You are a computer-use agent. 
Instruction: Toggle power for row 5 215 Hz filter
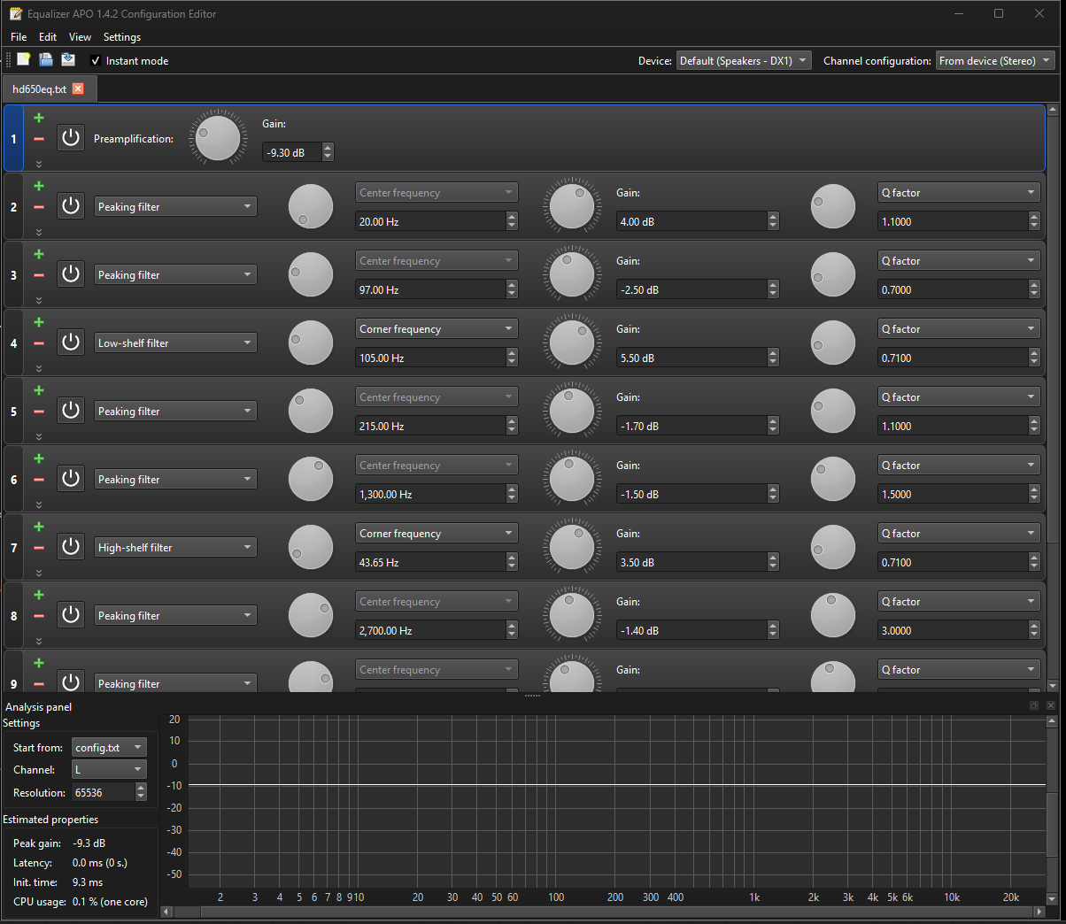click(71, 411)
